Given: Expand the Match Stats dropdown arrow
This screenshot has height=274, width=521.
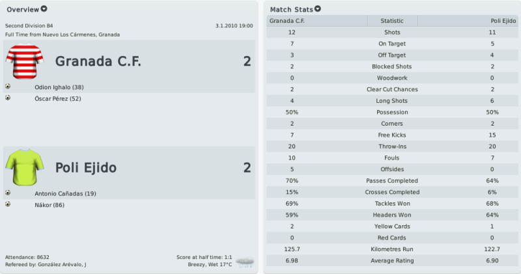Looking at the screenshot, I should tap(318, 9).
